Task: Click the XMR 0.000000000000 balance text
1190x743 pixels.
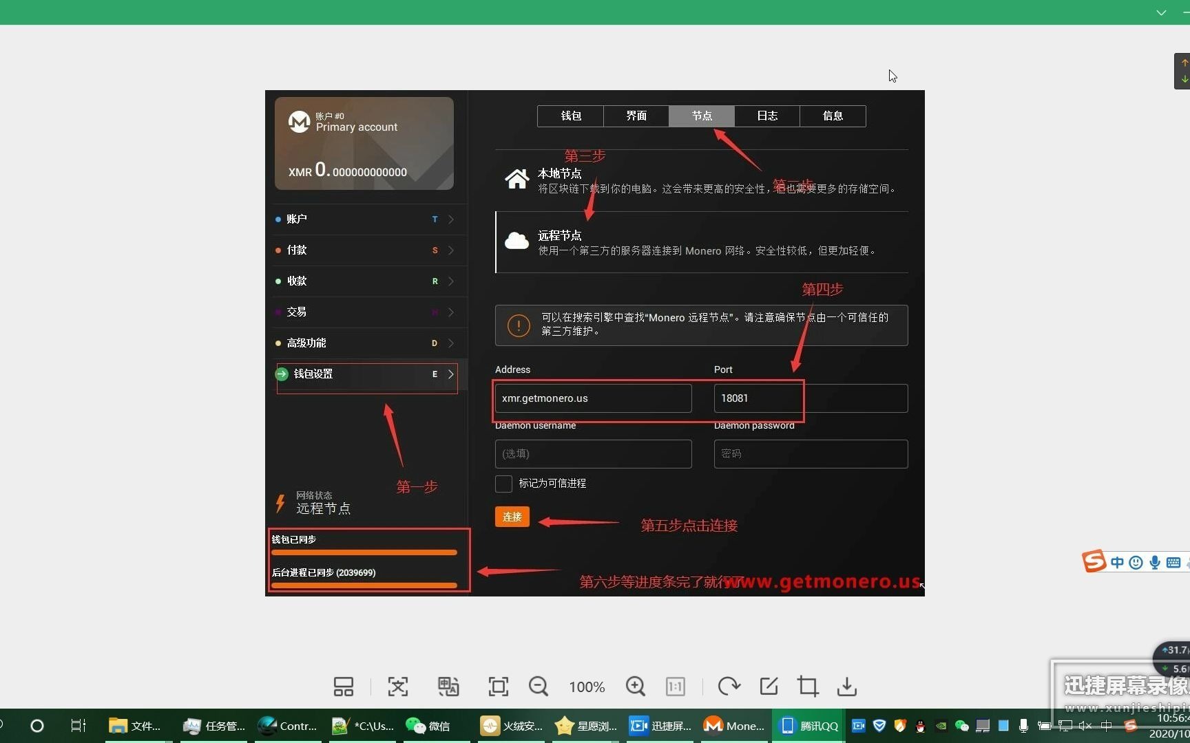Action: 348,170
